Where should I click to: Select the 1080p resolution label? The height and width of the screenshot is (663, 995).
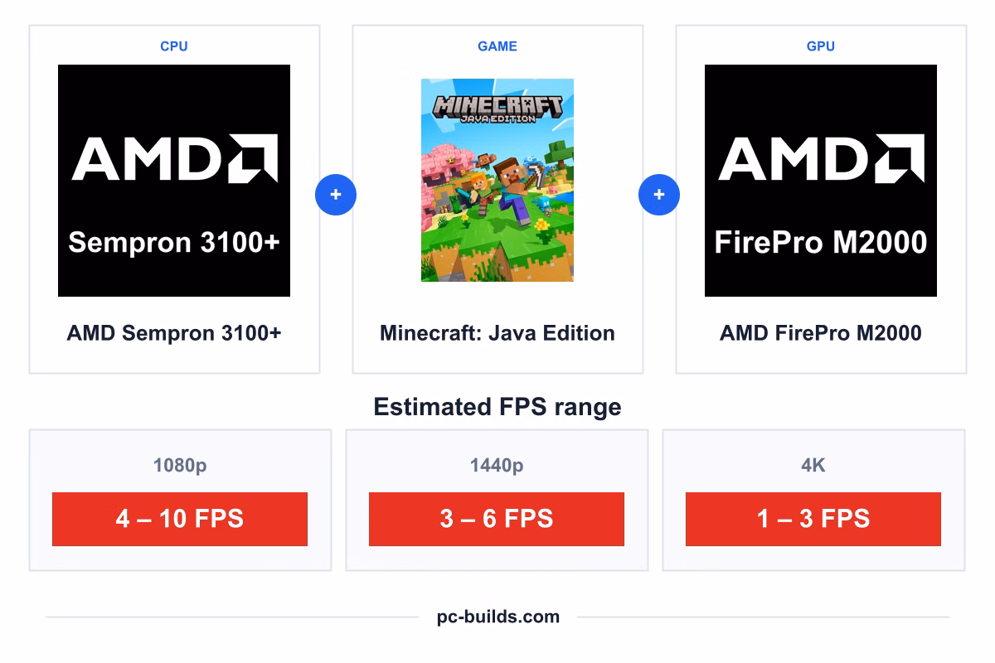[x=180, y=466]
